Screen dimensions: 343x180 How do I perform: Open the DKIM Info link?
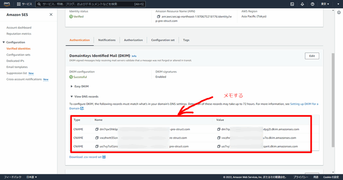(x=134, y=56)
